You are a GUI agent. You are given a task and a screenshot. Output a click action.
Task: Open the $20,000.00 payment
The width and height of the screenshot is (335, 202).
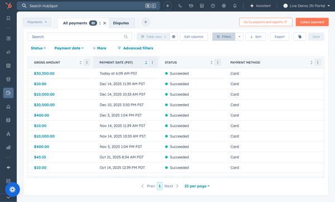(x=44, y=105)
